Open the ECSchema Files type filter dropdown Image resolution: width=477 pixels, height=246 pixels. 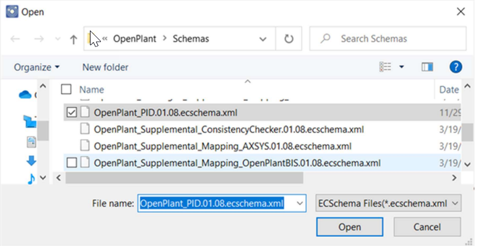tap(388, 203)
